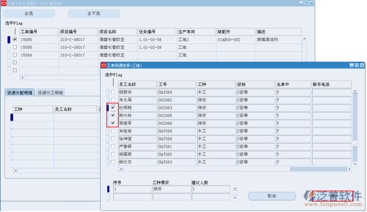Image resolution: width=367 pixels, height=212 pixels.
Task: Close the 工单资源选择 dialog
Action: point(362,65)
